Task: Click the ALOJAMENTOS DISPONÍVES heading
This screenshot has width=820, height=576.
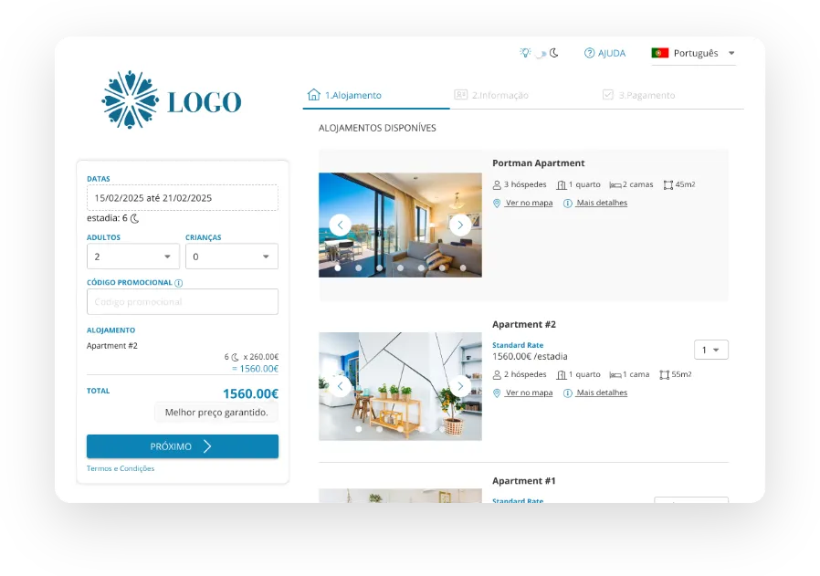Action: point(377,128)
